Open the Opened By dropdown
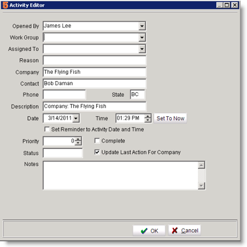 click(x=142, y=26)
